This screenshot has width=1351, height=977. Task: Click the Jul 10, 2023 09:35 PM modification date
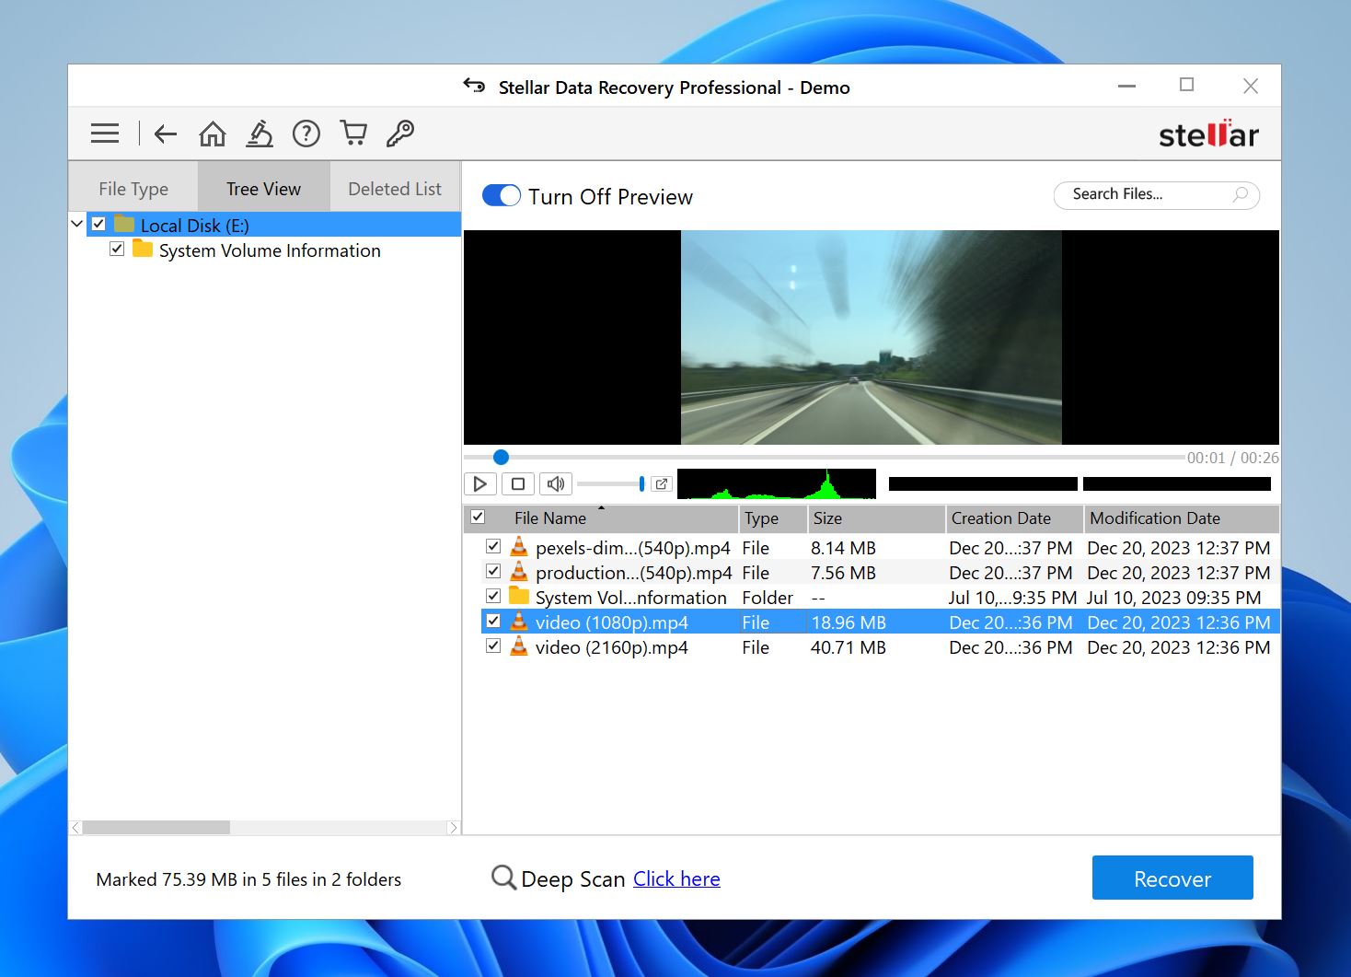pos(1173,598)
